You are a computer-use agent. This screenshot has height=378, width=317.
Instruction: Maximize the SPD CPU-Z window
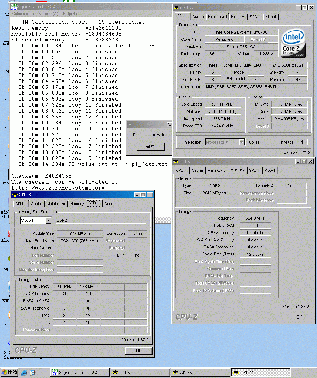tap(143, 194)
